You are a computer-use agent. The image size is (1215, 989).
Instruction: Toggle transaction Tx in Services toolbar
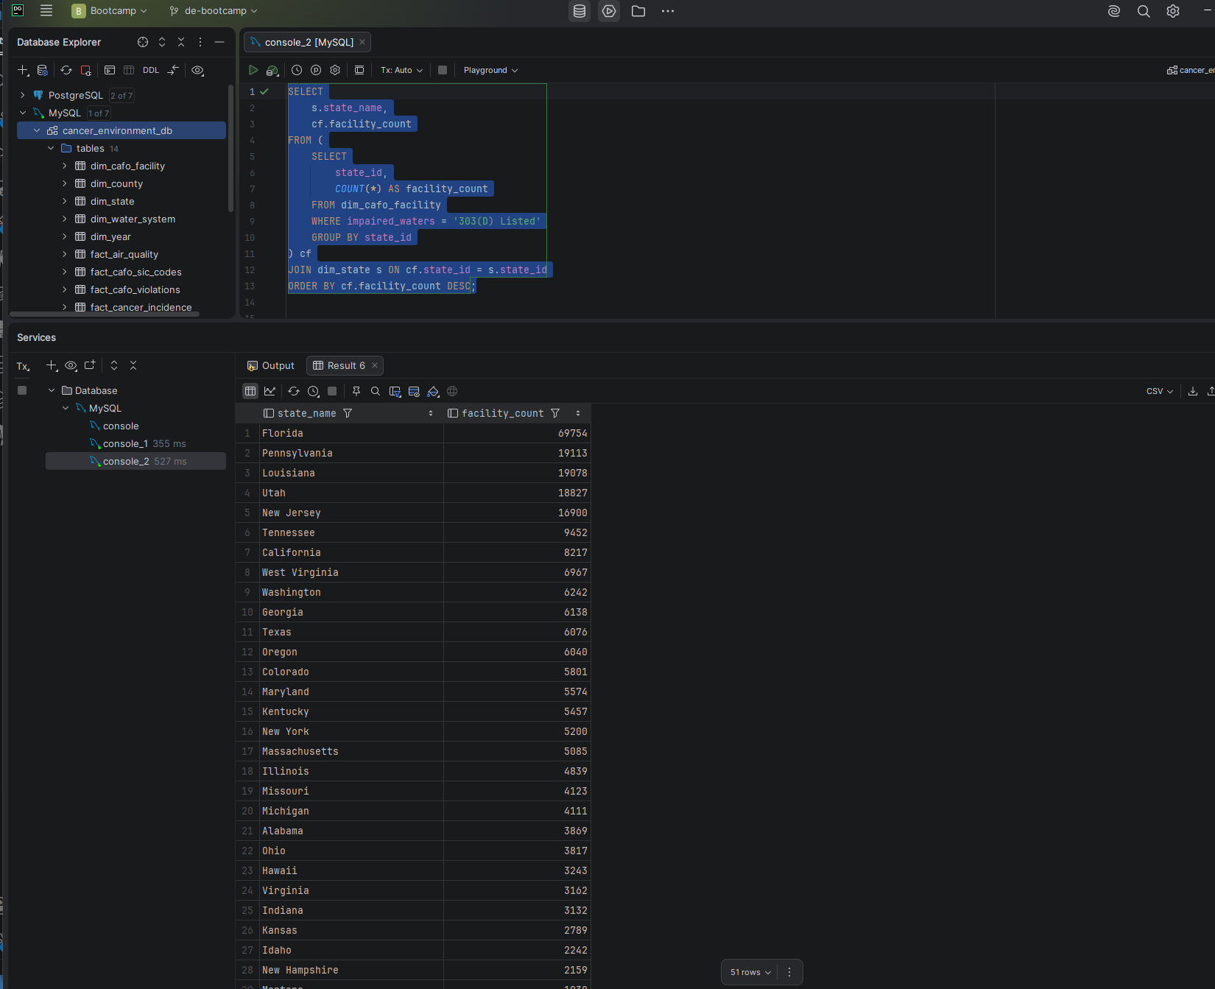(x=24, y=366)
